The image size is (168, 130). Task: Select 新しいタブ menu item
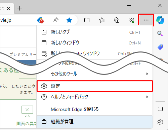click(x=95, y=32)
